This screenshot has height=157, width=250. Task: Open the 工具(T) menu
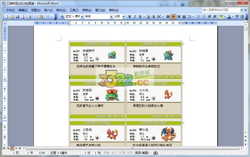coord(74,10)
